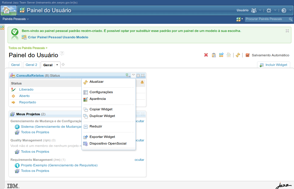Dismiss the welcome message banner

coord(287,31)
